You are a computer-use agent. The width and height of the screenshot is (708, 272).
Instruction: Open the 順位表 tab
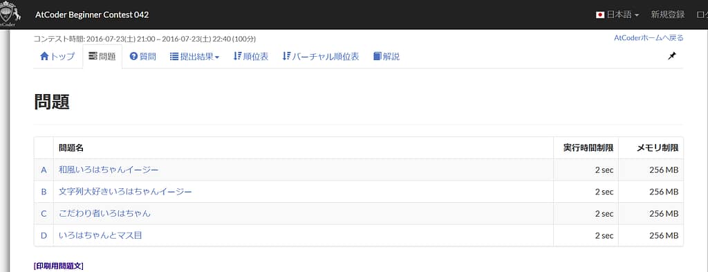point(251,57)
